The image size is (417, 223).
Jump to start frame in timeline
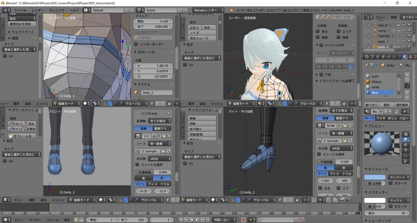click(x=180, y=220)
